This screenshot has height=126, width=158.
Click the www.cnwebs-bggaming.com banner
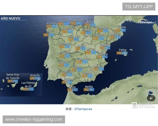34,119
